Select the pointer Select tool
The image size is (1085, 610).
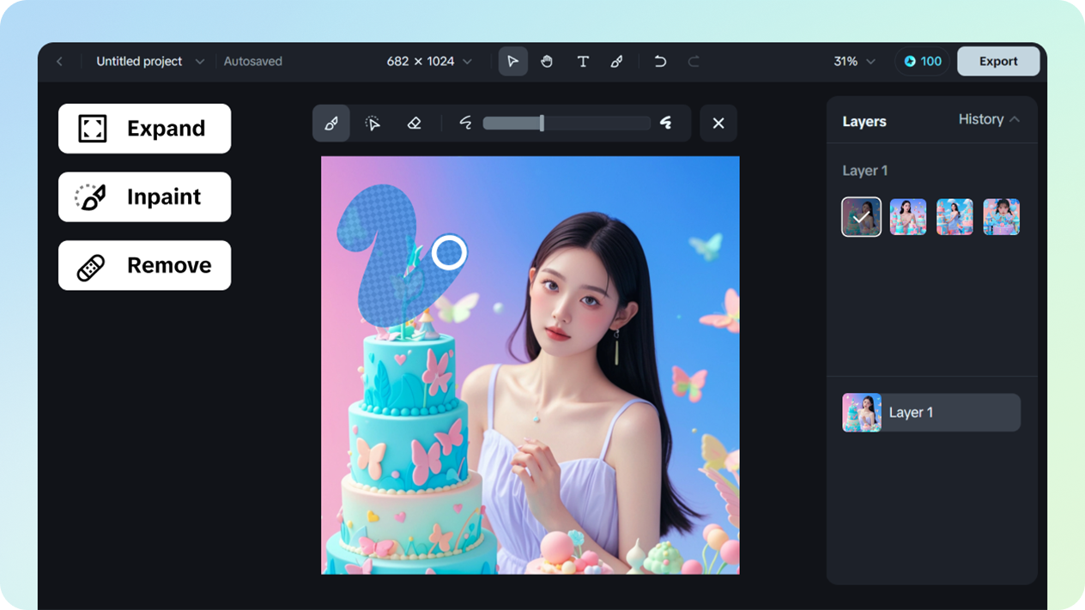513,62
